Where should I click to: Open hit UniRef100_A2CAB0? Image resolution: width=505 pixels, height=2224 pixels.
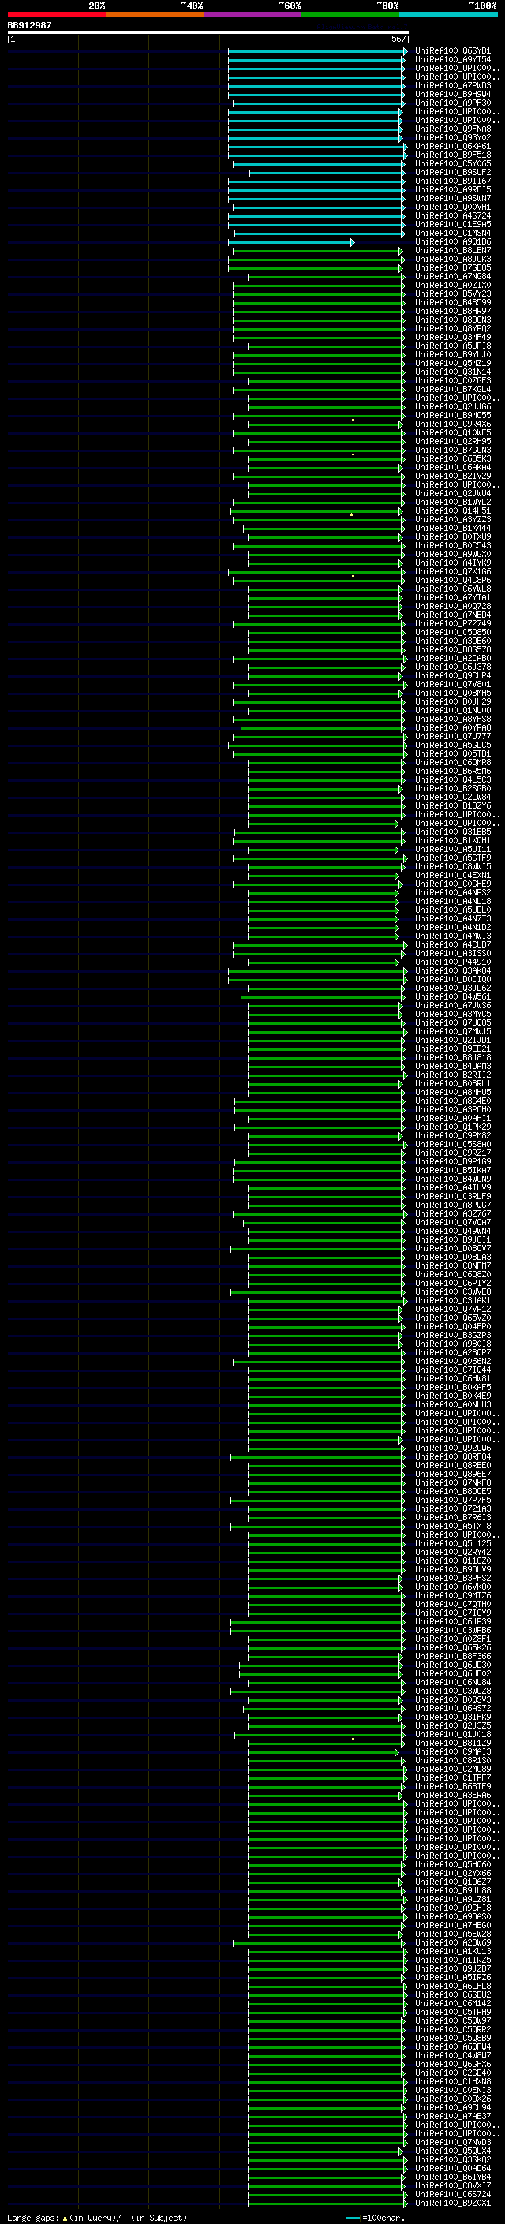452,658
